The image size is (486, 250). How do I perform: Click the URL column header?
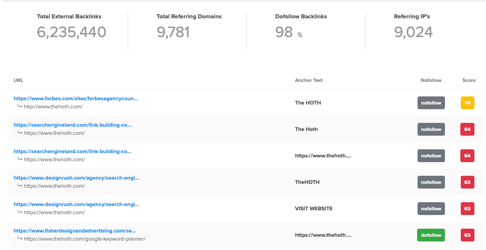[x=18, y=80]
